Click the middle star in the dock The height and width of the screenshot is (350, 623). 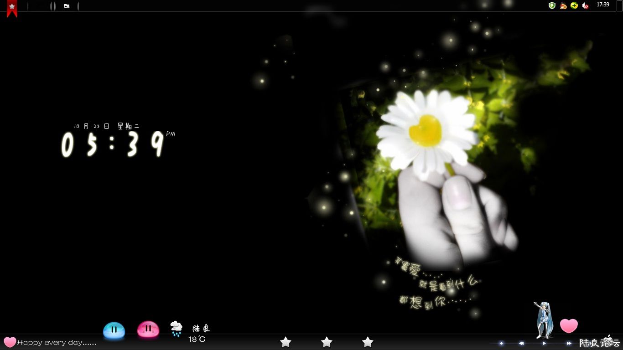point(327,342)
